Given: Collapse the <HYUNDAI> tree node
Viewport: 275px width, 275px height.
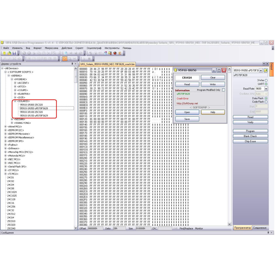Looking at the screenshot, I should tap(12, 79).
